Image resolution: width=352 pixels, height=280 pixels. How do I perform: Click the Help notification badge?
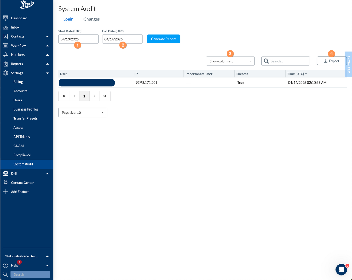click(x=19, y=262)
